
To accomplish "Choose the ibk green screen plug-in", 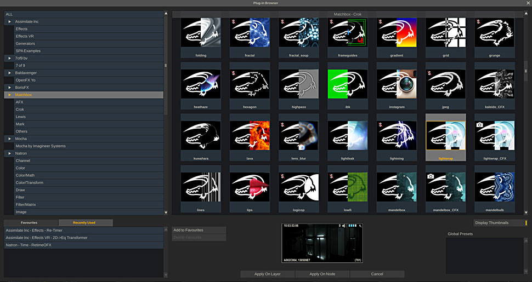I will 348,84.
